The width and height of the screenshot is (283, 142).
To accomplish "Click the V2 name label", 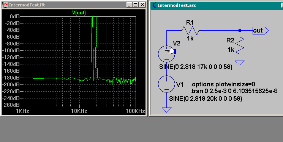I will click(176, 43).
